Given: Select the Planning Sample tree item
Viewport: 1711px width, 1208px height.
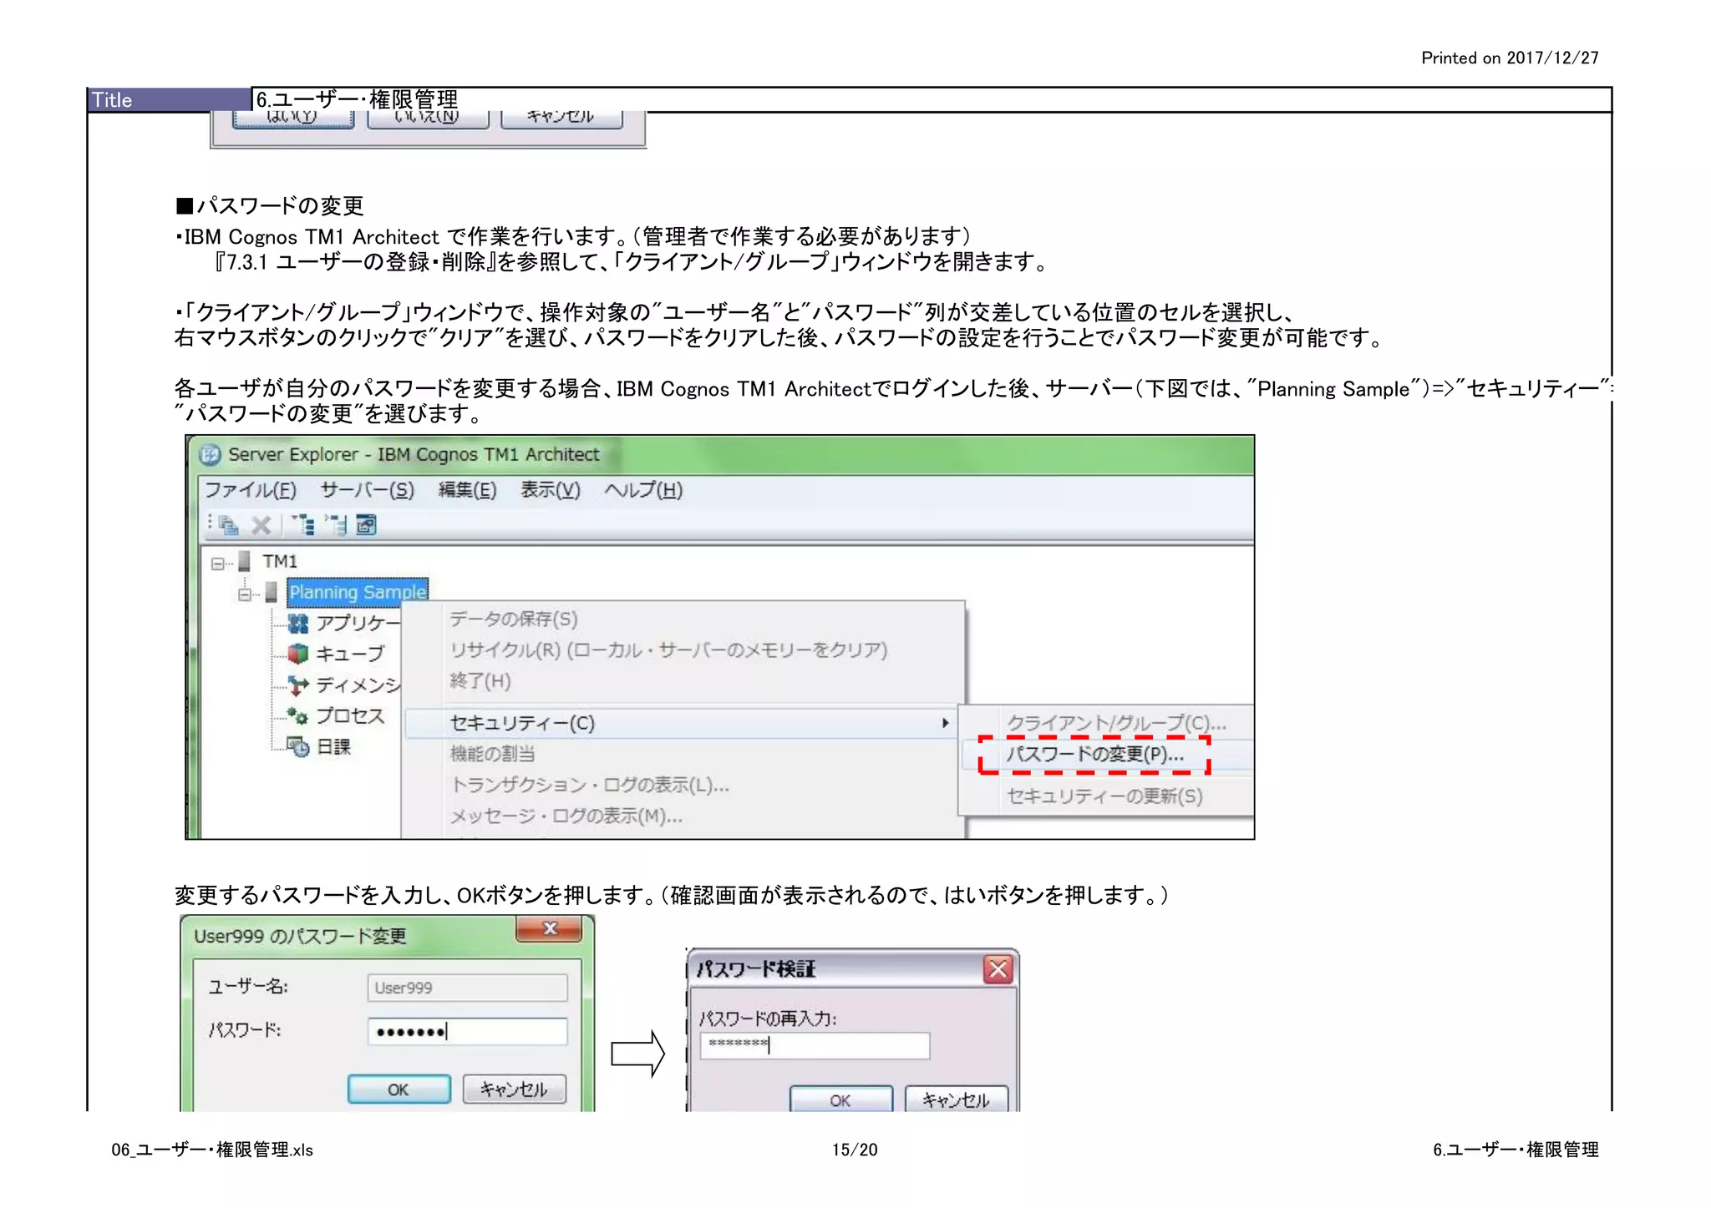Looking at the screenshot, I should [x=358, y=592].
